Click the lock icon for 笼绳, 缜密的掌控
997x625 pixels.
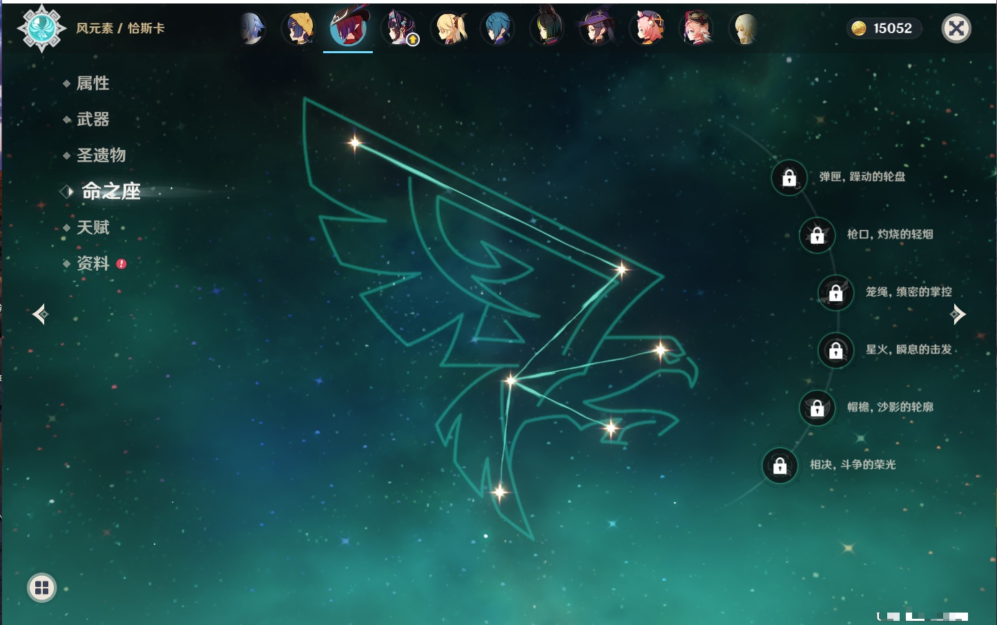point(836,293)
